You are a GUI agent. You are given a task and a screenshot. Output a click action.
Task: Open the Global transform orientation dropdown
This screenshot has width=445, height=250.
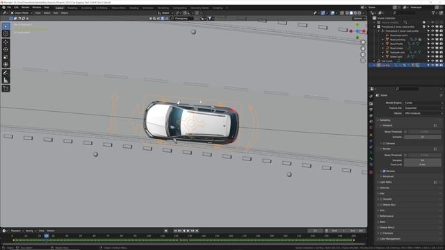165,12
